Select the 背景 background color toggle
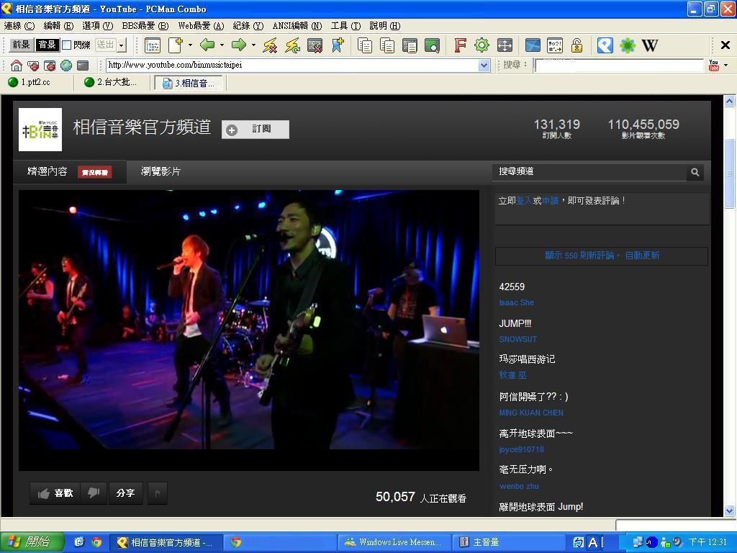This screenshot has width=737, height=553. [47, 45]
